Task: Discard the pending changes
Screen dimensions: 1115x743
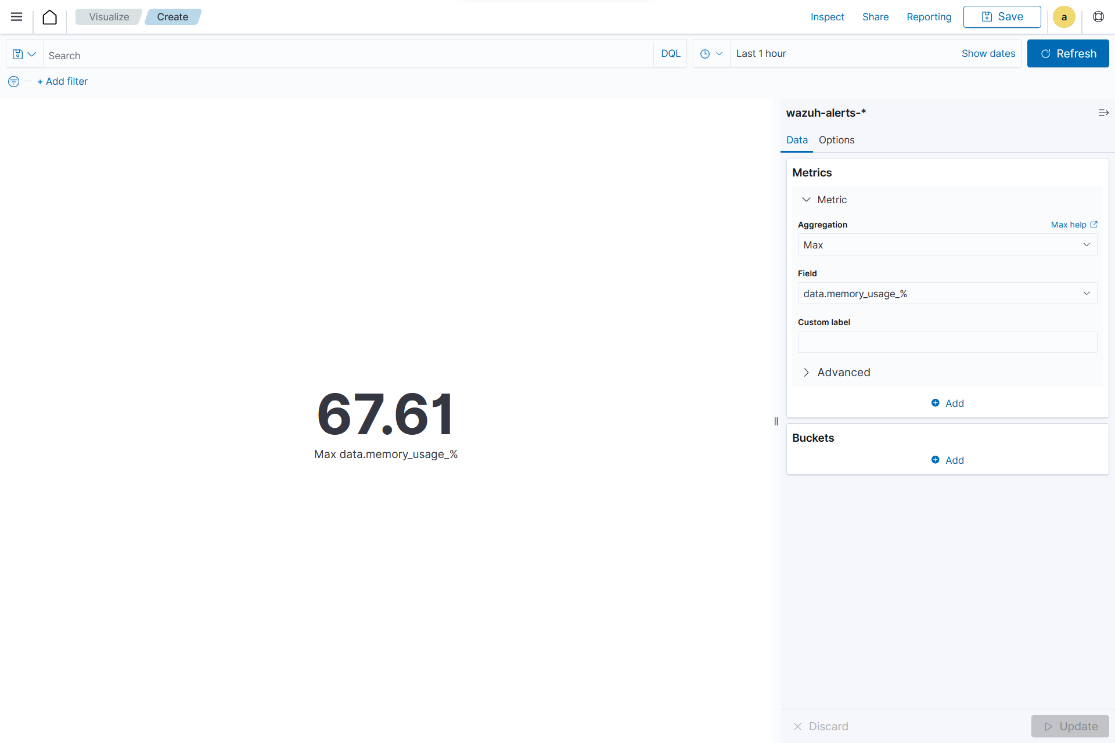Action: (821, 726)
